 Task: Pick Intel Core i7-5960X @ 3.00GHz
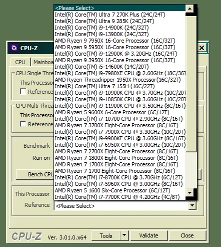[x=119, y=184]
